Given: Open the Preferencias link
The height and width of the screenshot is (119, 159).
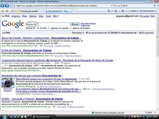Looking at the screenshot, I should [85, 25].
